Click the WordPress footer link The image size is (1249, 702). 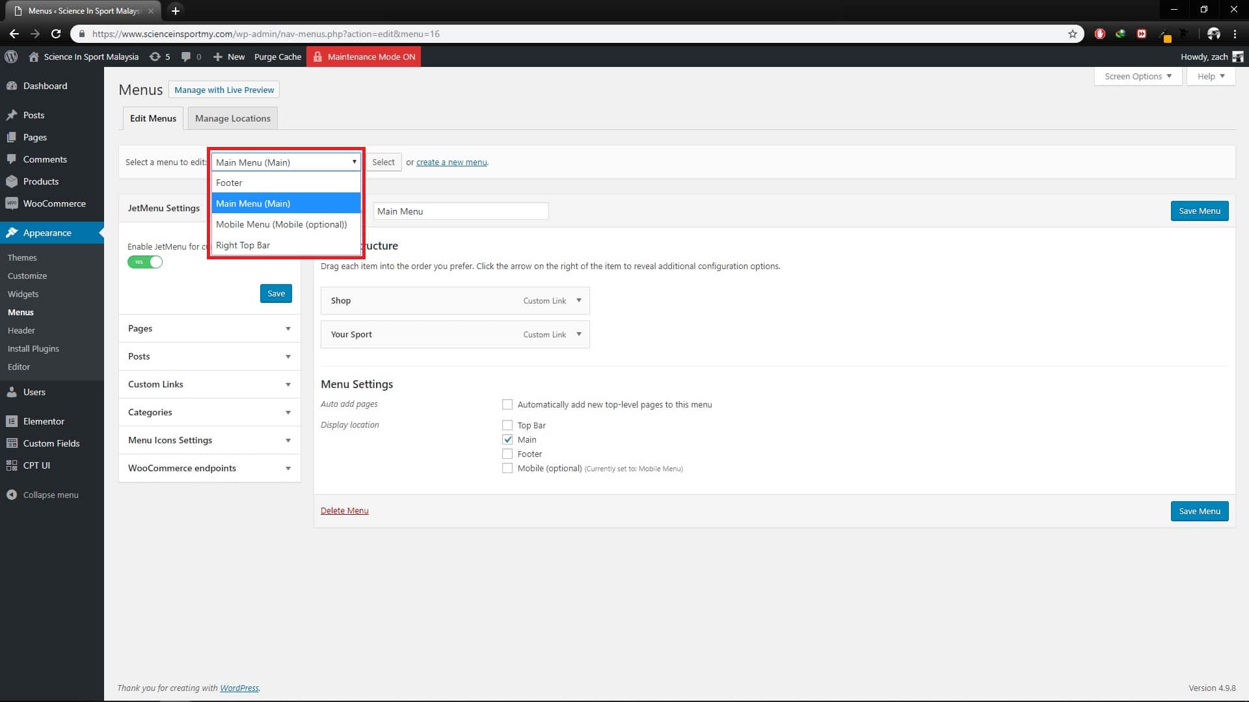[x=239, y=688]
